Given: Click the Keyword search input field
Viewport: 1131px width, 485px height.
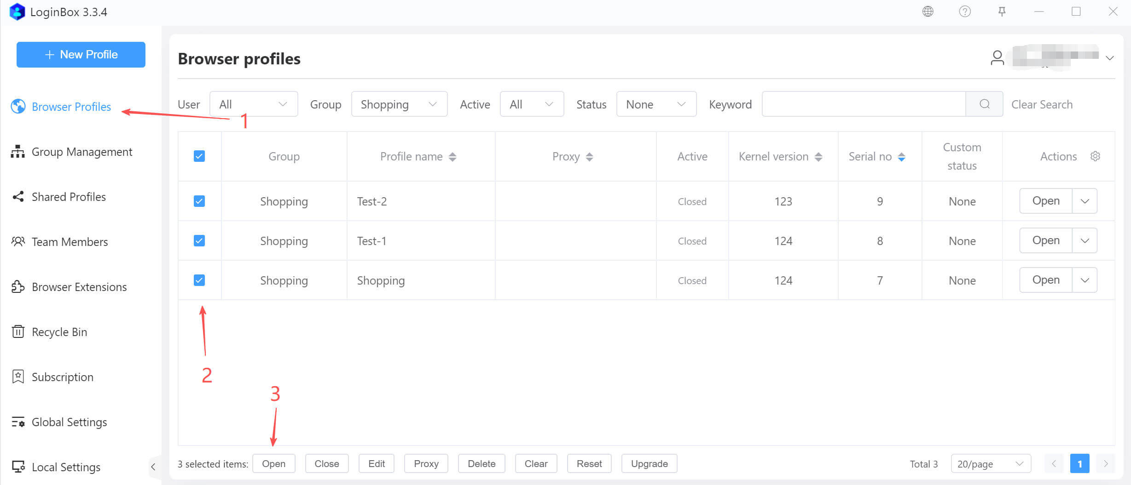Looking at the screenshot, I should 863,104.
